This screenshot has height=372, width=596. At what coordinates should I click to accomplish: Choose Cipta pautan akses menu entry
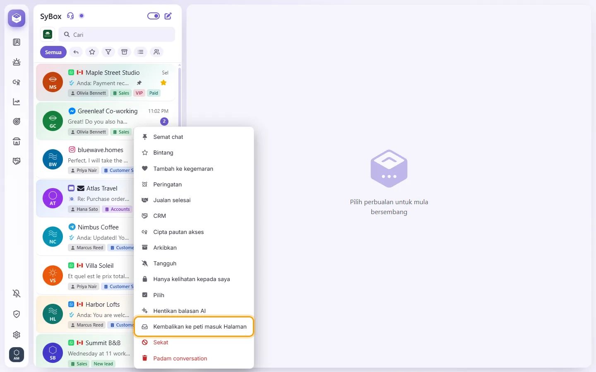pos(194,232)
